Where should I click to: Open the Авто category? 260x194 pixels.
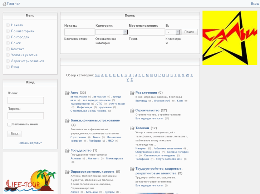tap(74, 93)
